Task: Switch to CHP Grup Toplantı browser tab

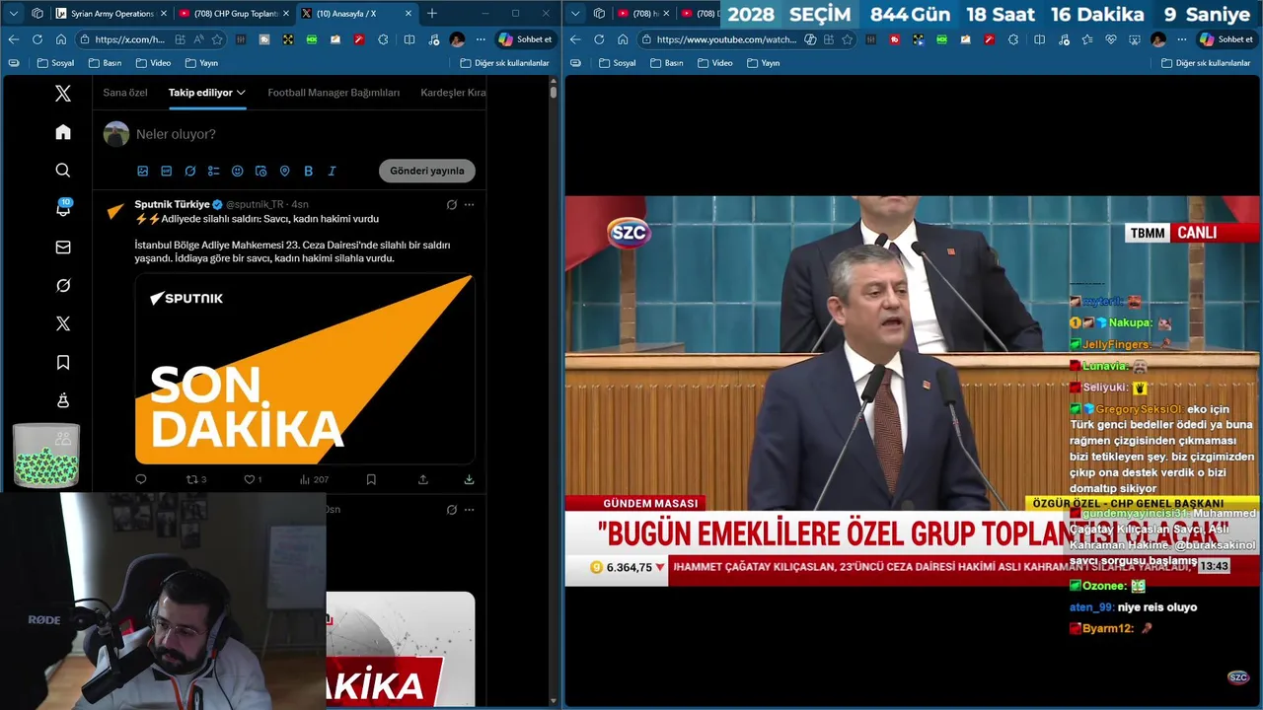Action: pyautogui.click(x=233, y=14)
